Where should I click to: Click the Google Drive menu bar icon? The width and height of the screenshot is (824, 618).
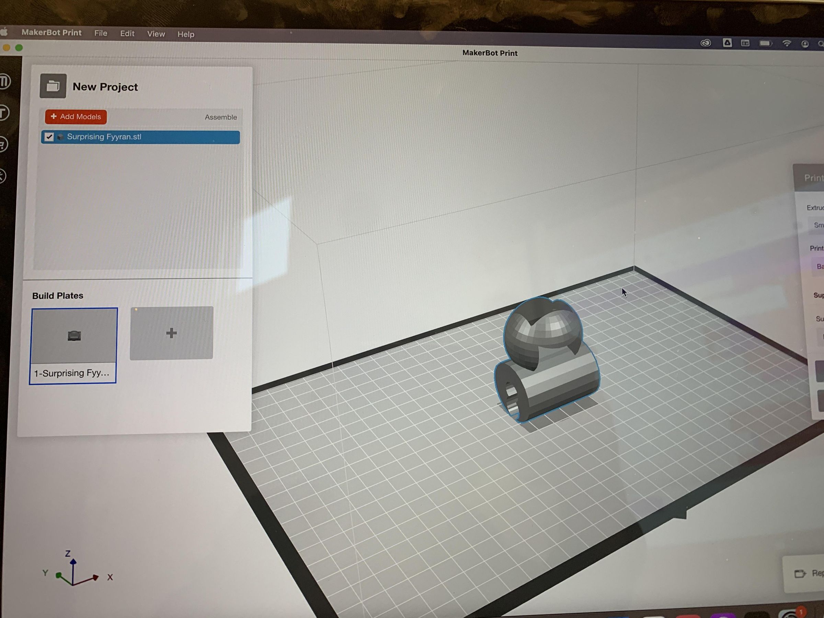pos(727,43)
